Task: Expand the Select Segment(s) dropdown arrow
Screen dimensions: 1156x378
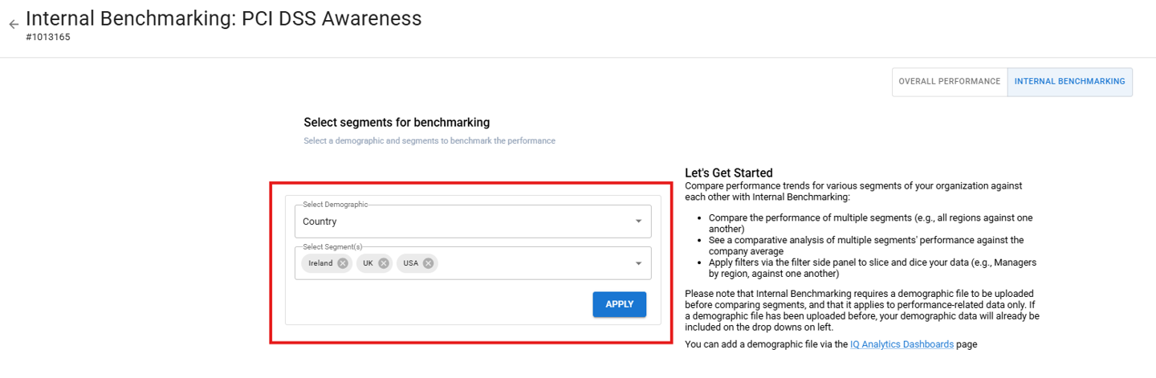Action: point(638,263)
